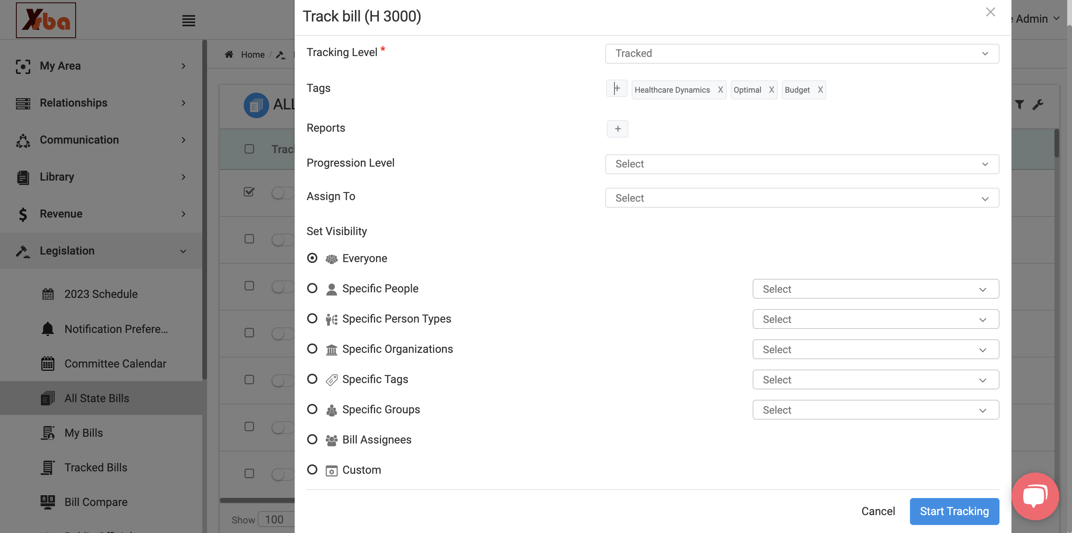Click the Tracked Bills icon
Viewport: 1072px width, 533px height.
coord(48,468)
